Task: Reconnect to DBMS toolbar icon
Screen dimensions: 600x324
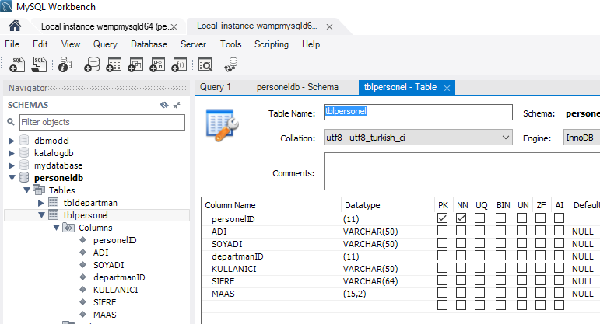Action: tap(231, 64)
